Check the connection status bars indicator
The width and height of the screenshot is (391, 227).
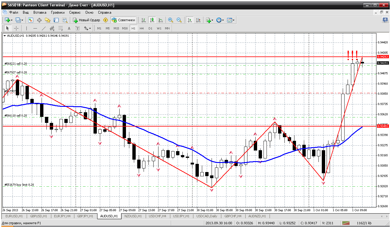point(346,223)
